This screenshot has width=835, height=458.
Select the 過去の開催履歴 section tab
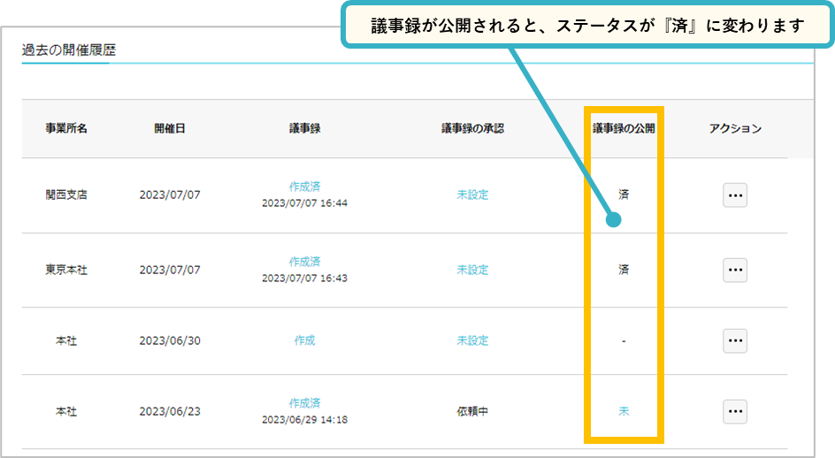click(69, 50)
